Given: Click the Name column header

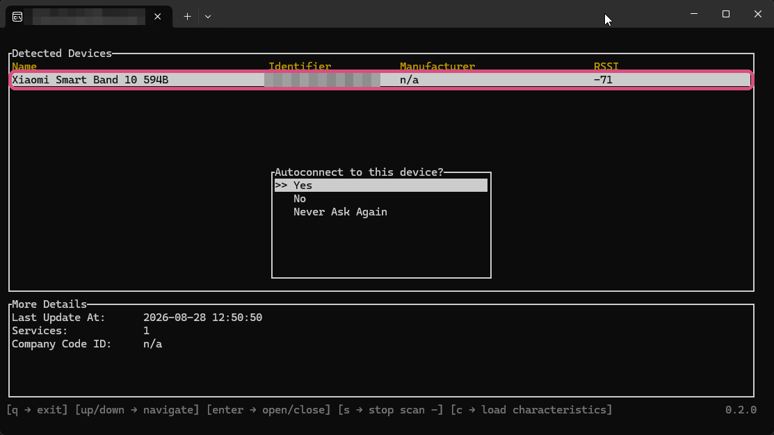Looking at the screenshot, I should [x=24, y=66].
